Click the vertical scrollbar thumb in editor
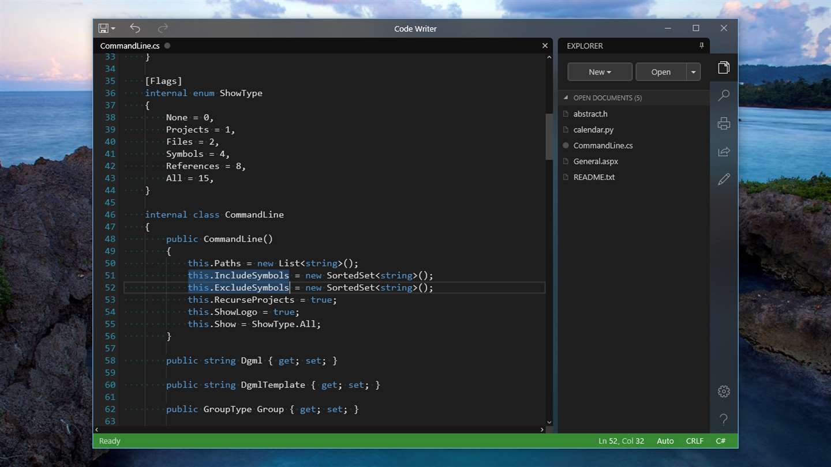 pyautogui.click(x=549, y=137)
